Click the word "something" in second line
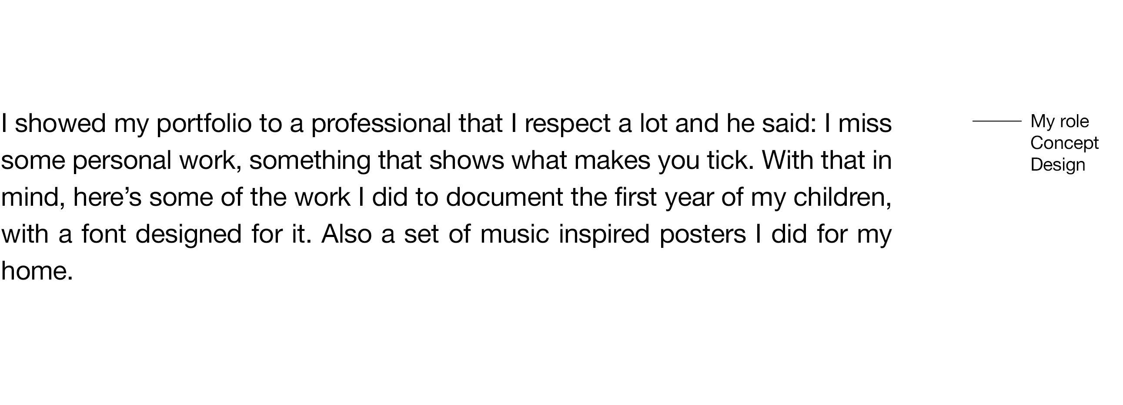The width and height of the screenshot is (1123, 405). [310, 161]
